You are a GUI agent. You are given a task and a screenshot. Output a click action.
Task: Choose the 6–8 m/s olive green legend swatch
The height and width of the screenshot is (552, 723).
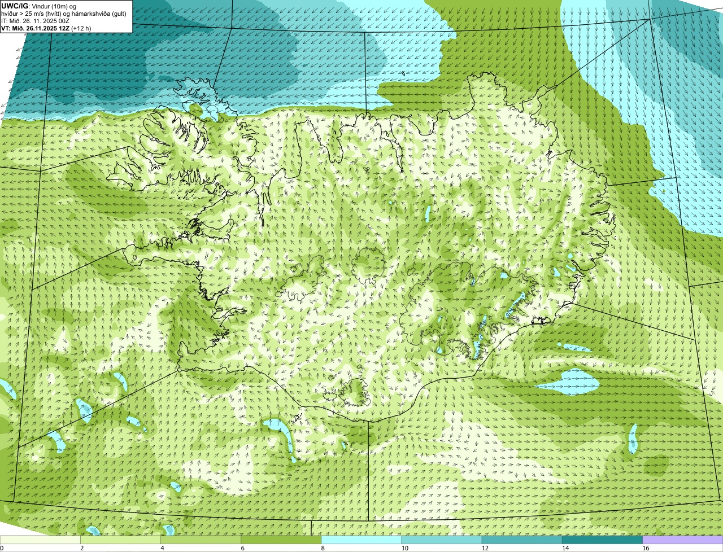(282, 540)
